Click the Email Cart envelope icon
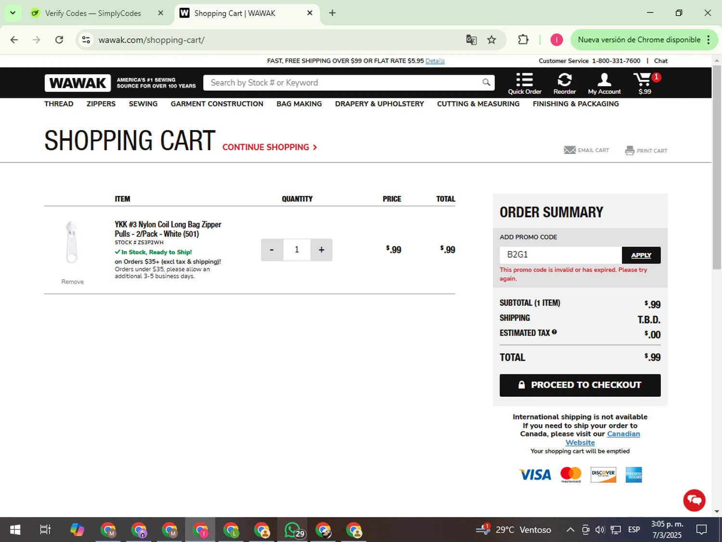Image resolution: width=722 pixels, height=542 pixels. [570, 150]
